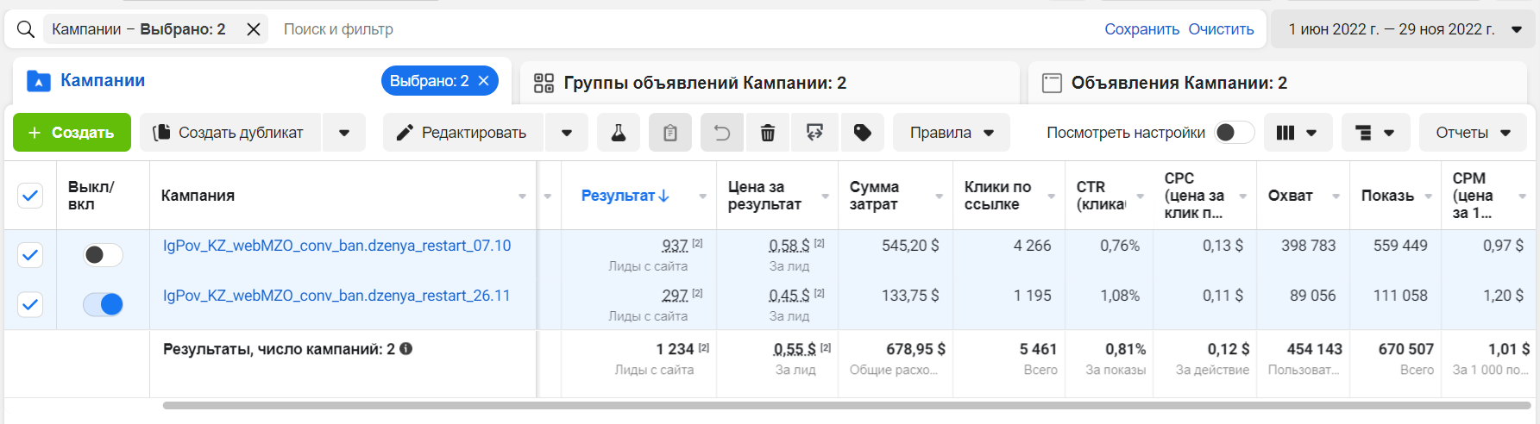Open the date range picker
Viewport: 1540px width, 424px height.
coord(1404,29)
